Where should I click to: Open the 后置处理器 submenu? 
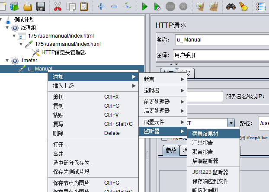point(163,111)
